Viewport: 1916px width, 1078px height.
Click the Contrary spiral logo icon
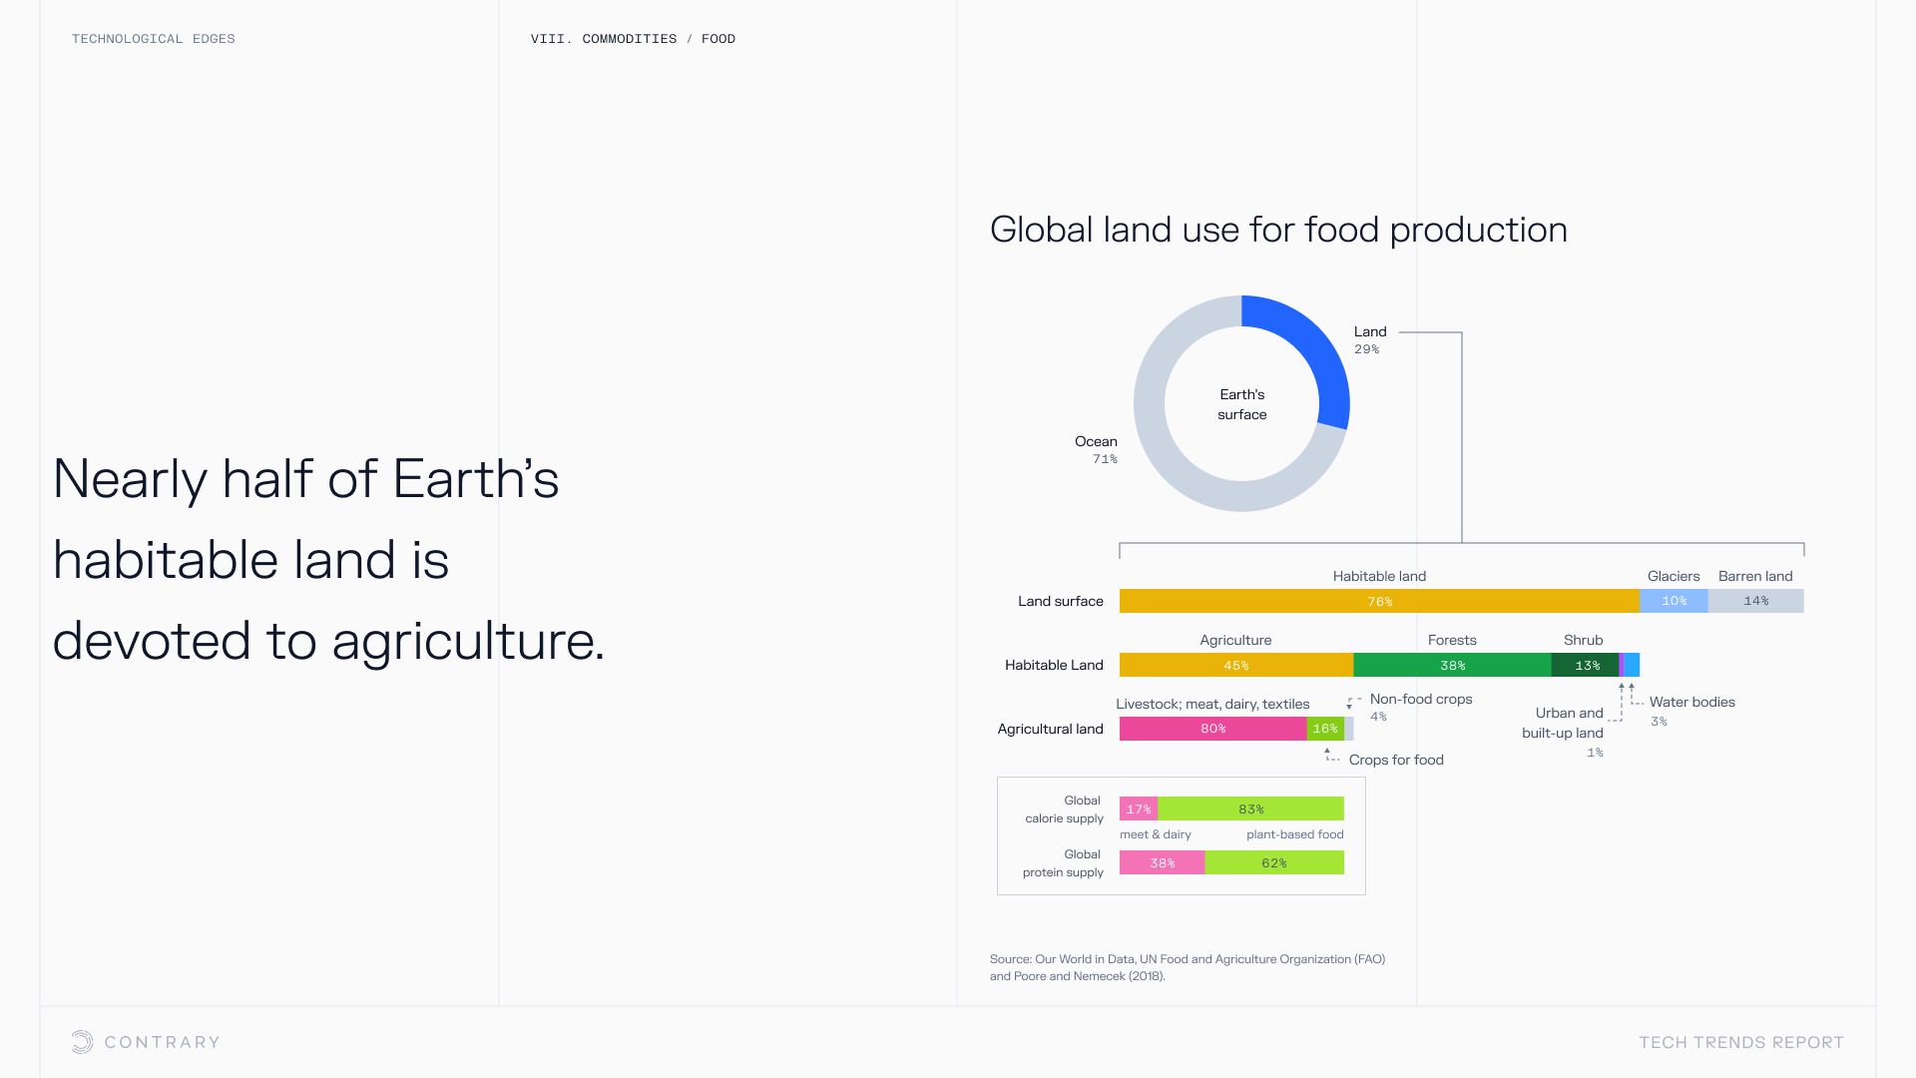coord(82,1042)
